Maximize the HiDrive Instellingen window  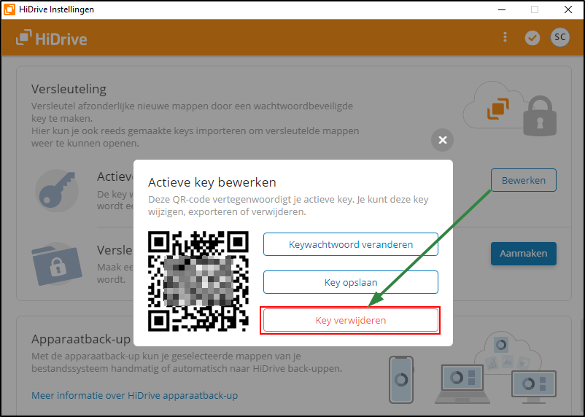click(535, 9)
